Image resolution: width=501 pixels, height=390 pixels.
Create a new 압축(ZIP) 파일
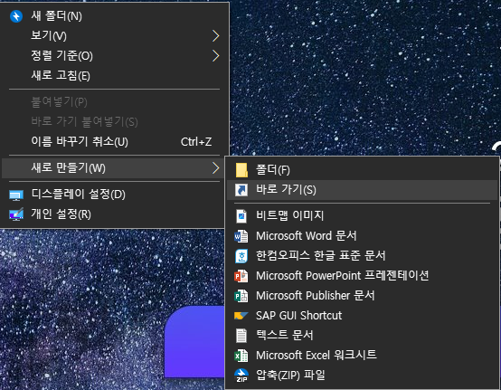tap(363, 376)
